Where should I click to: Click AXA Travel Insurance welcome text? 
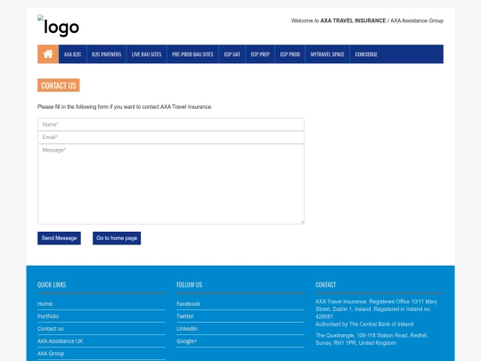[353, 21]
